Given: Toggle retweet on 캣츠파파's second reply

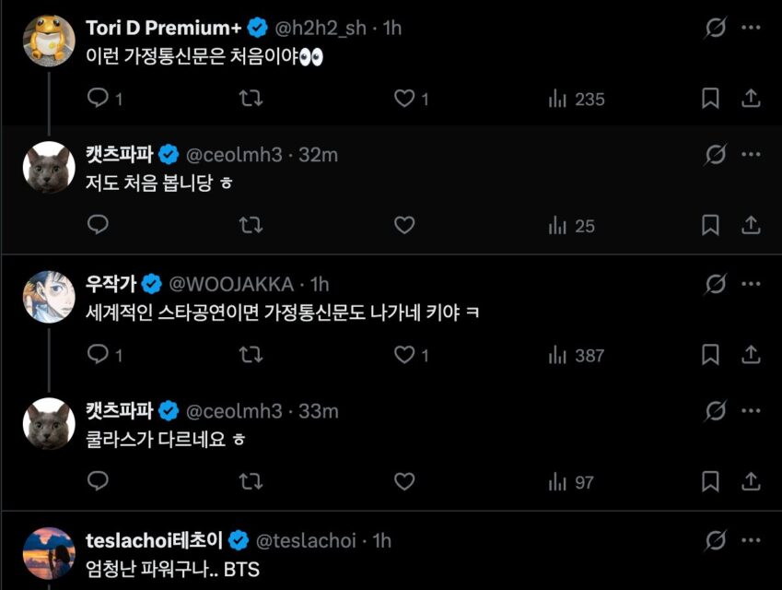Looking at the screenshot, I should [250, 481].
